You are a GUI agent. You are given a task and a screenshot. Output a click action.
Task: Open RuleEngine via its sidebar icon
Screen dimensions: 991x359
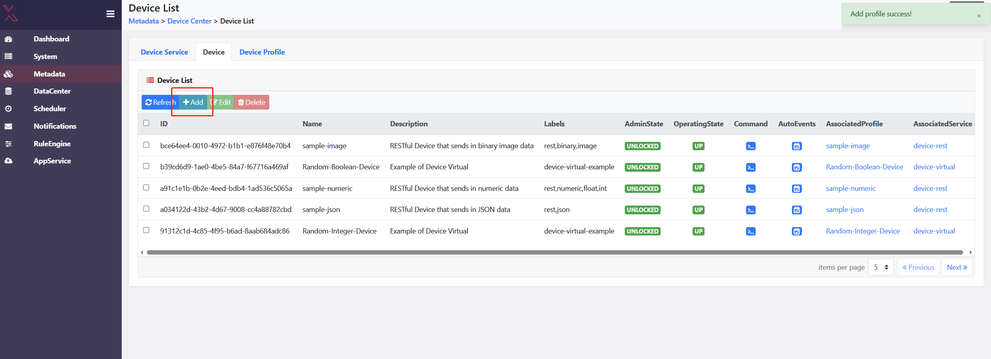[x=8, y=143]
